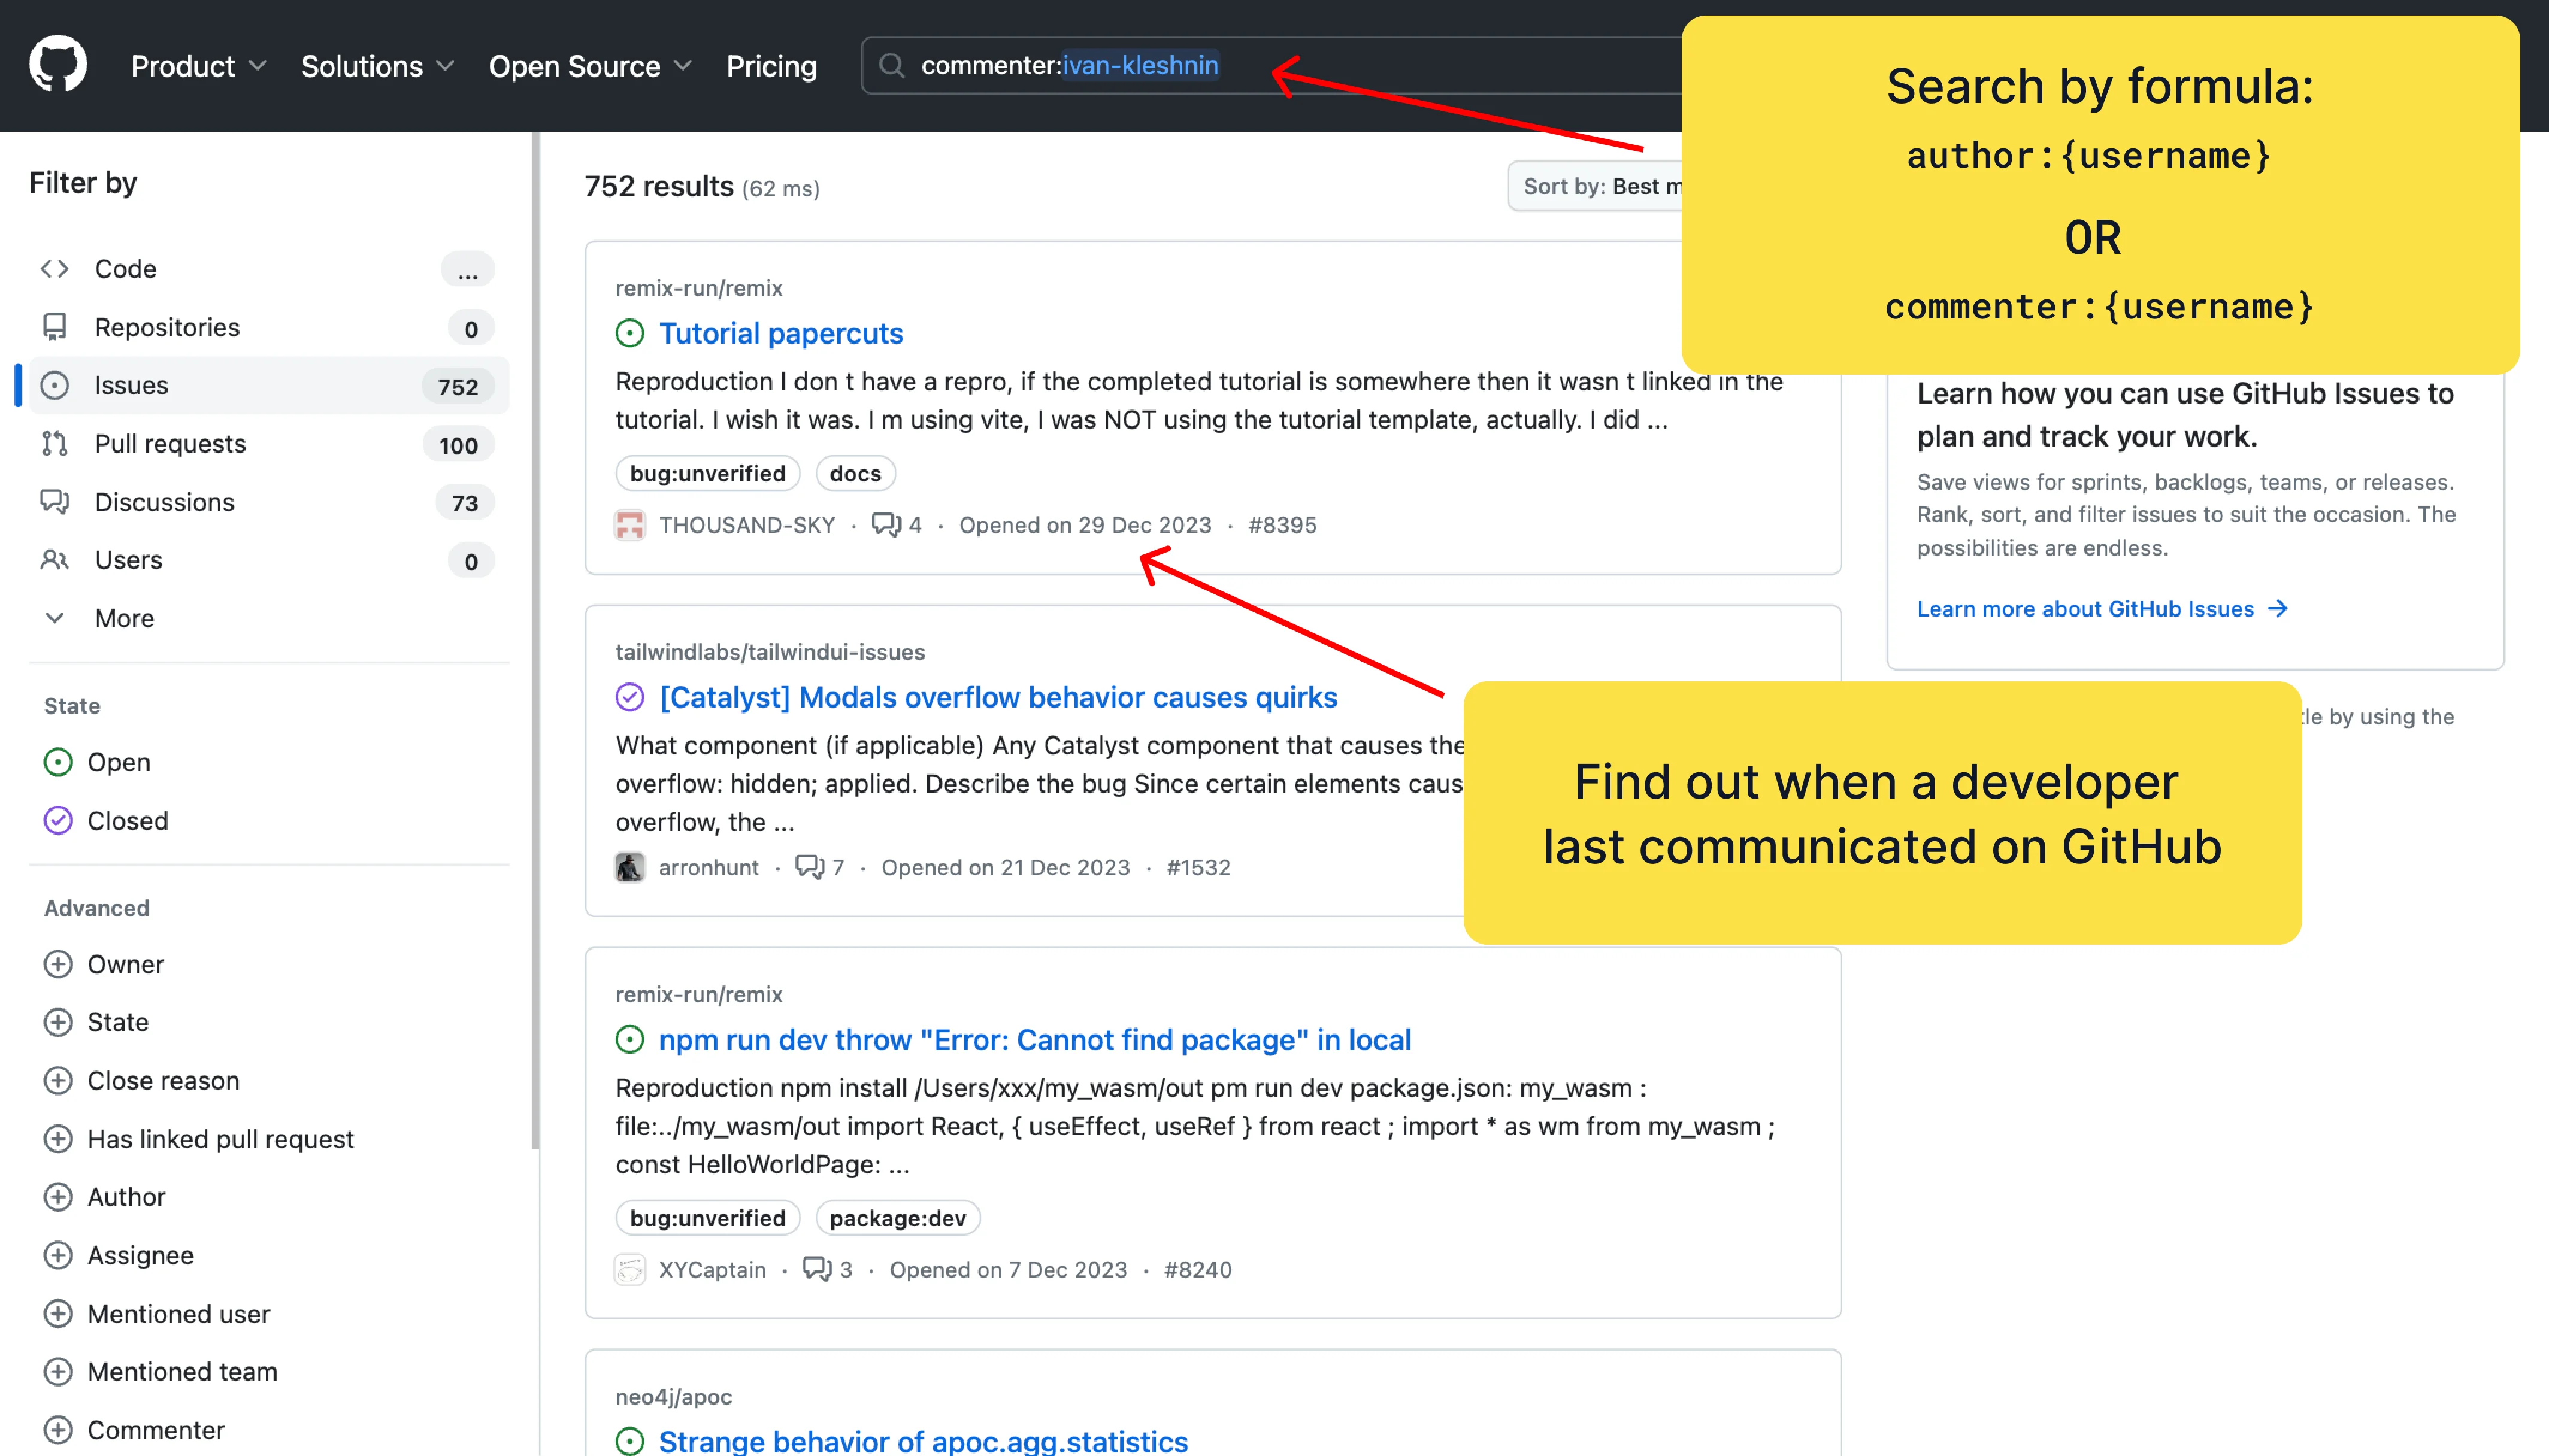Click the comment count icon on Tutorial papercuts
Screen dimensions: 2549x1456
tap(886, 525)
